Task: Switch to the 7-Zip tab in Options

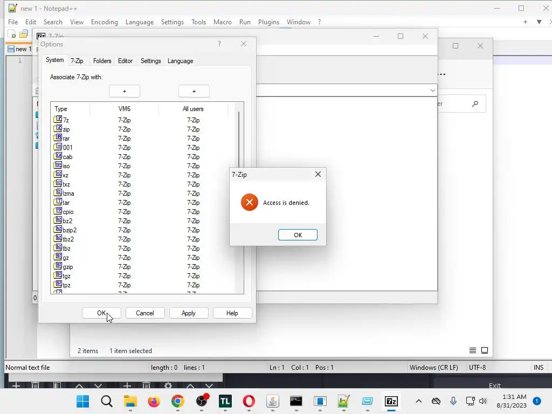Action: pos(77,61)
